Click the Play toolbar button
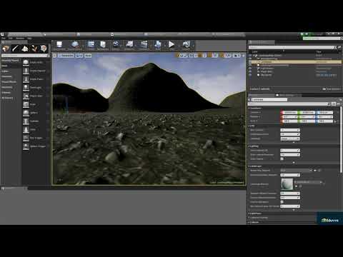343x257 pixels. 171,45
